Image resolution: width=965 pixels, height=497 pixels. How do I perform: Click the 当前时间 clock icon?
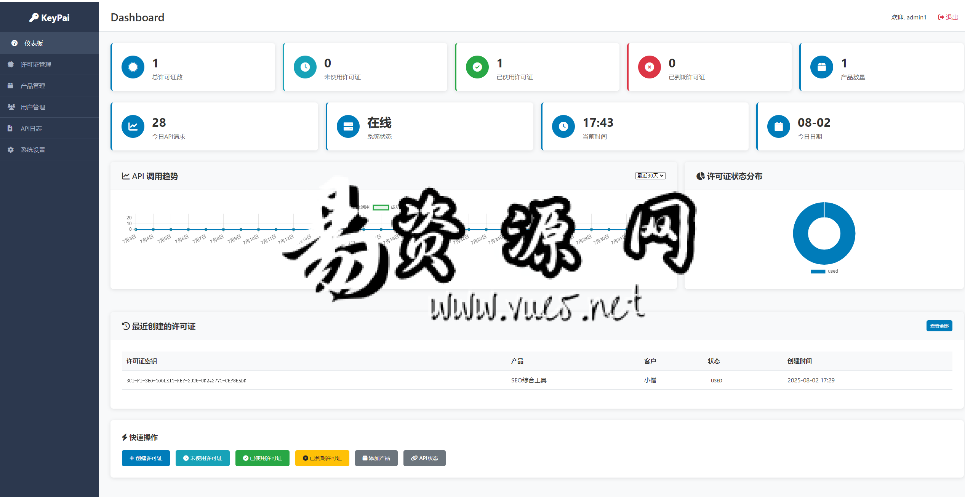coord(563,126)
